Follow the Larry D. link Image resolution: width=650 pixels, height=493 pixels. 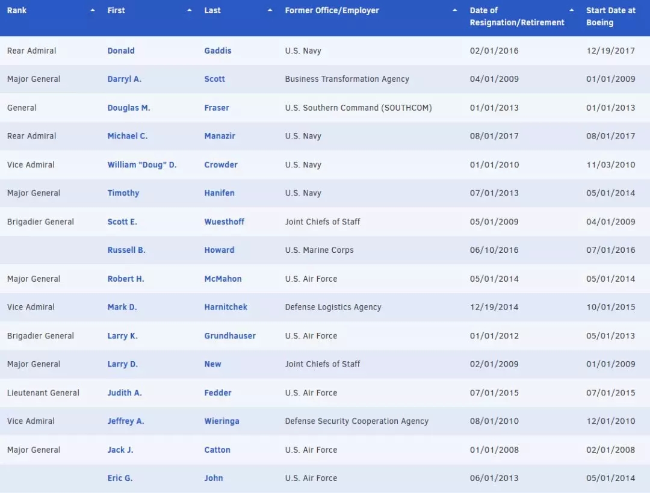(x=123, y=364)
